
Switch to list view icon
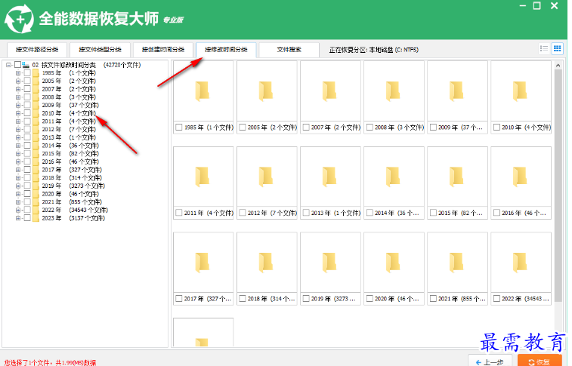(544, 48)
